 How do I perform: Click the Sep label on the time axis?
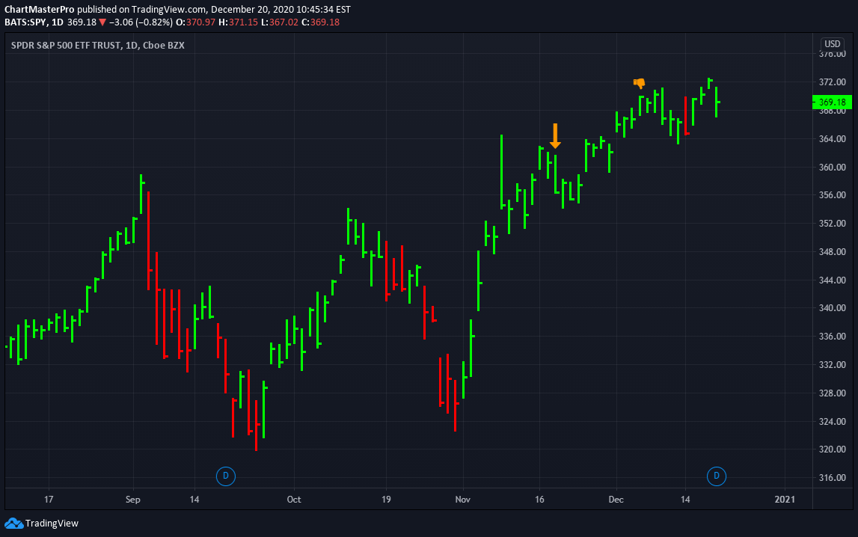tap(133, 500)
